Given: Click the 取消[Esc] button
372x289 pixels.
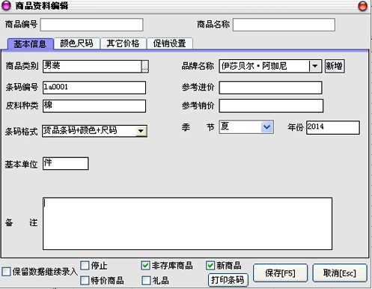Looking at the screenshot, I should click(x=340, y=273).
